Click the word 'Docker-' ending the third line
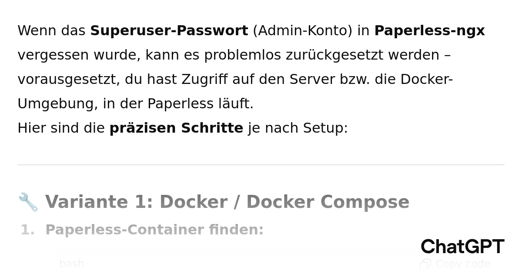Screen dimensions: 522x274 point(426,80)
